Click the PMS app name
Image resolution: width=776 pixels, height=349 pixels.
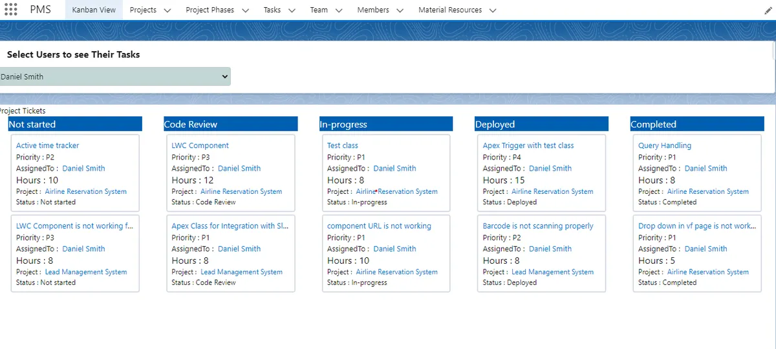point(41,10)
